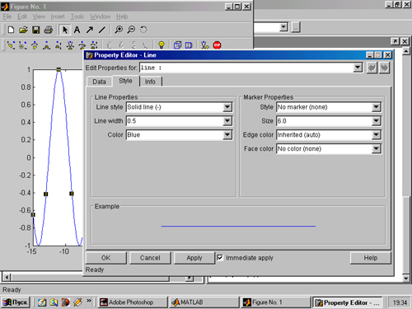The image size is (412, 309).
Task: Open the Insert menu in Figure No. 1
Action: click(x=58, y=16)
